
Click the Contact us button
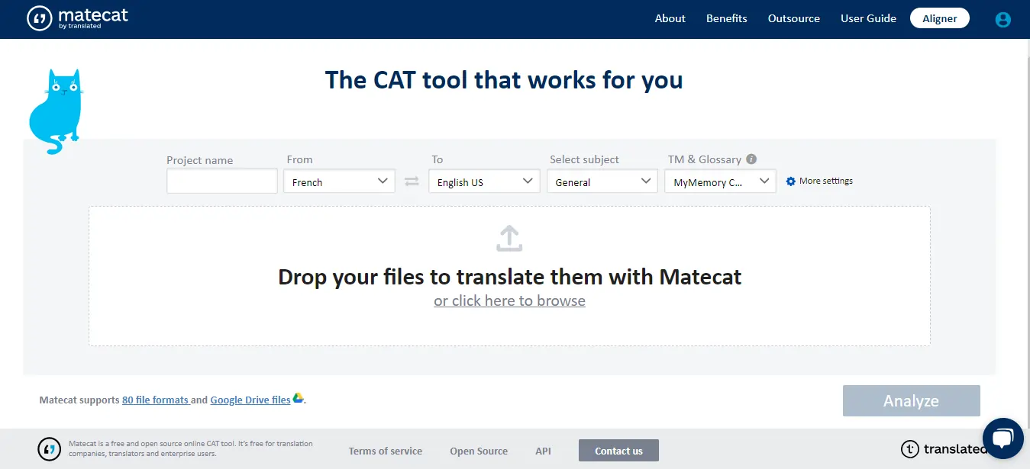618,450
